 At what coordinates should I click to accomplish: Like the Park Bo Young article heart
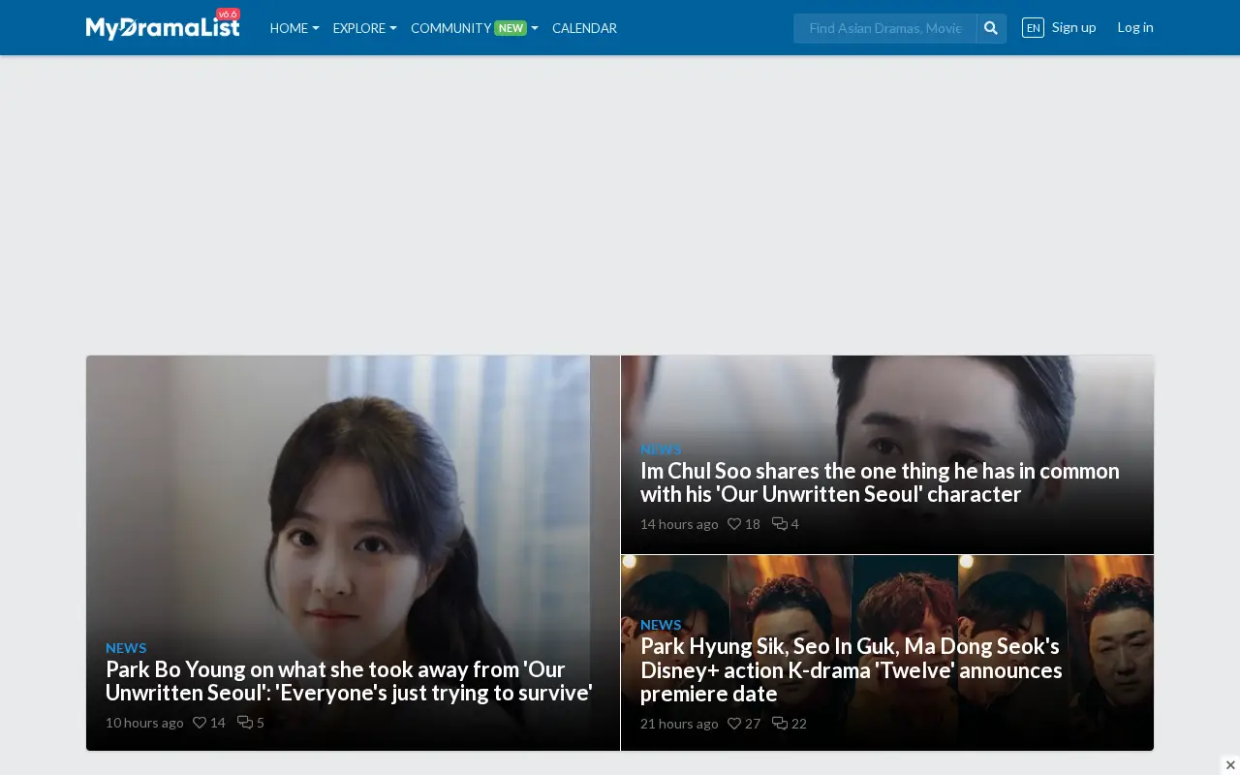(200, 723)
